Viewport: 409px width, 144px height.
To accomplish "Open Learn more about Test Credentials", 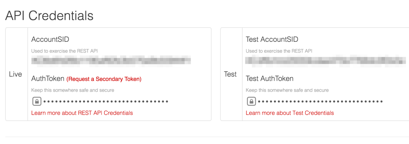I will click(290, 113).
